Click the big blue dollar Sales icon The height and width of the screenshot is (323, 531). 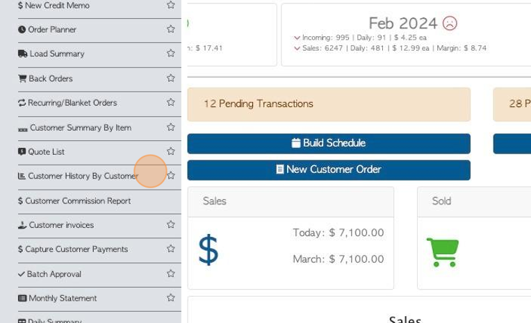(x=209, y=250)
